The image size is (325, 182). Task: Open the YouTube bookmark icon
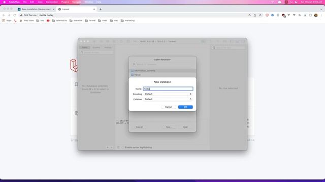(48, 21)
